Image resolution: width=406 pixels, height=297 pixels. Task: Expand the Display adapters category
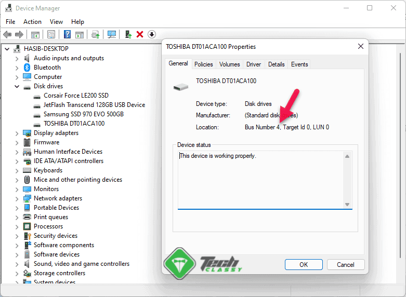coord(17,133)
